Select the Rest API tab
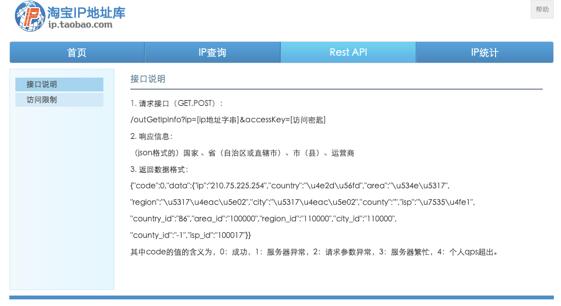This screenshot has height=306, width=561. (x=348, y=52)
